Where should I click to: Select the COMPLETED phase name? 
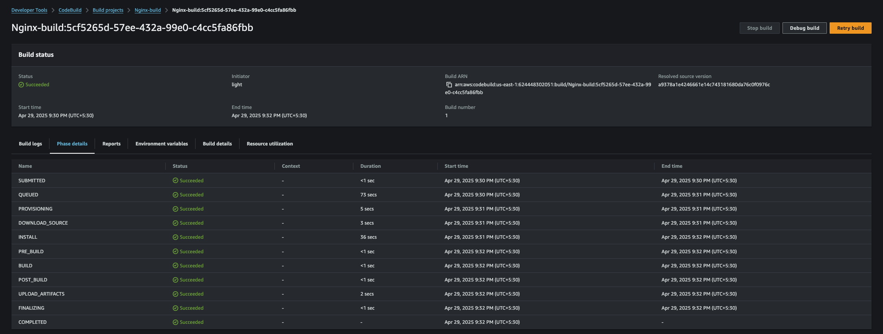(x=33, y=322)
